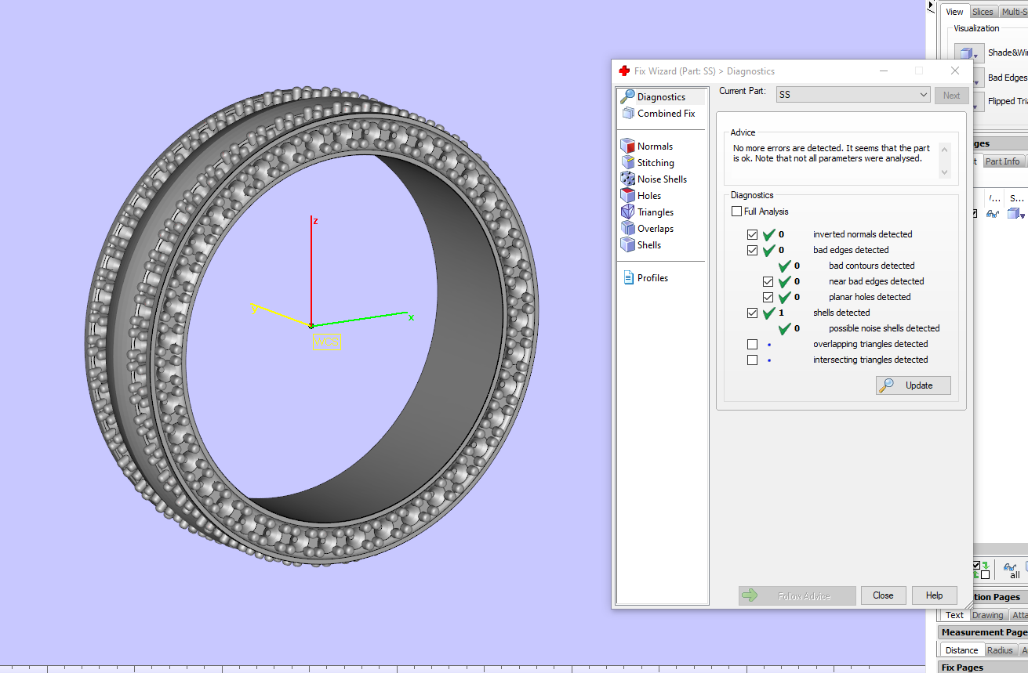Viewport: 1028px width, 673px height.
Task: Expand the Shade&Wire visualization dropdown
Action: coord(976,56)
